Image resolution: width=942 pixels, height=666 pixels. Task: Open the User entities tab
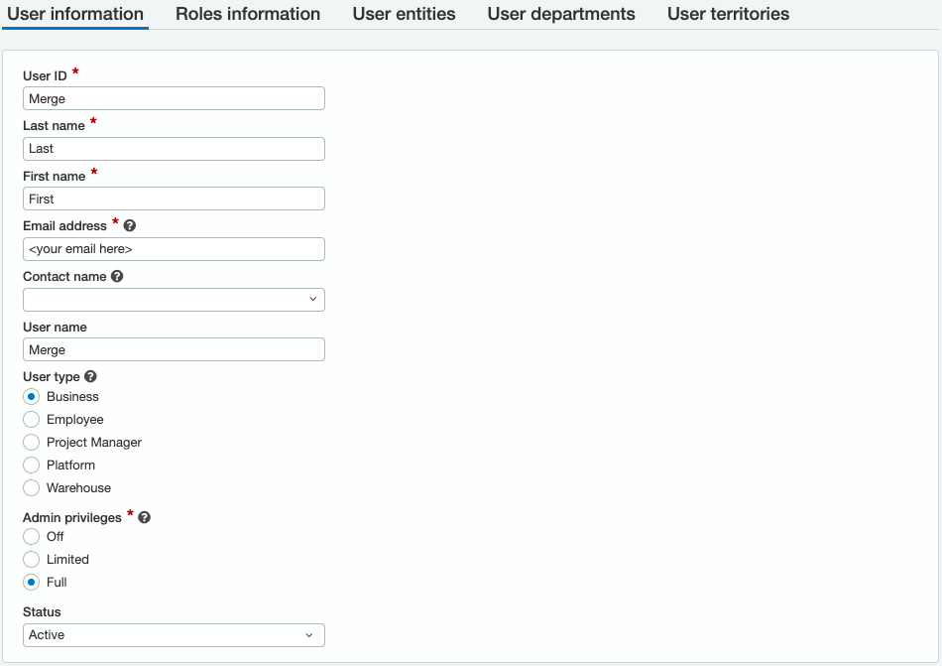pos(404,15)
